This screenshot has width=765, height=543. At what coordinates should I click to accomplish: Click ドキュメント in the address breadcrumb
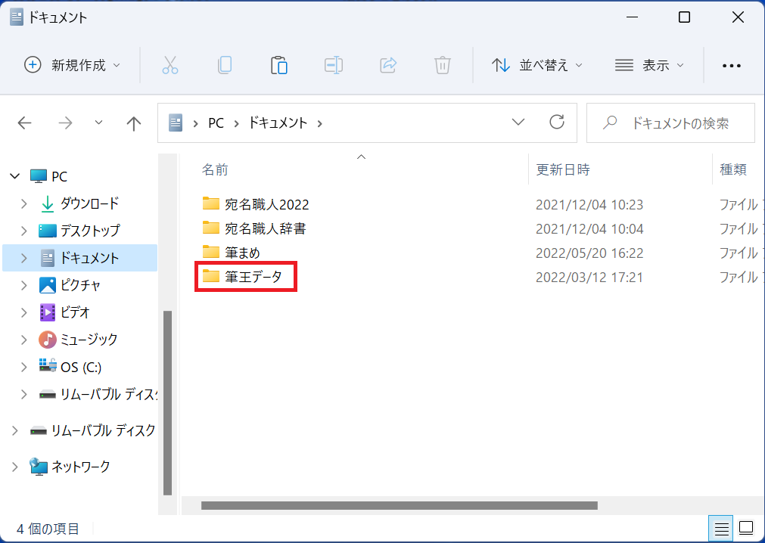click(x=278, y=123)
